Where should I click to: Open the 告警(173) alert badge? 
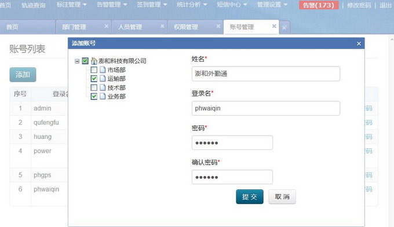pyautogui.click(x=318, y=5)
